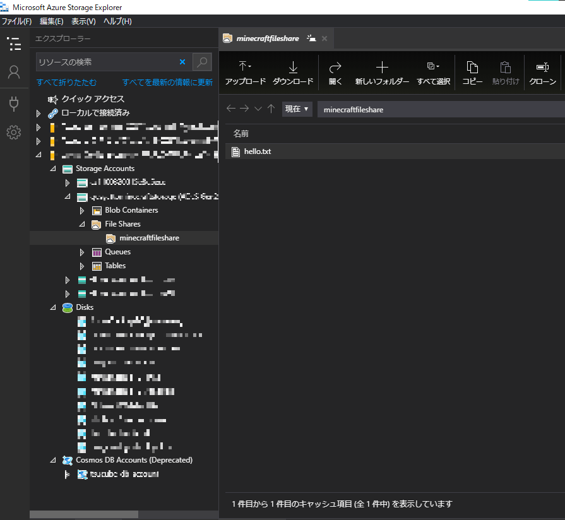Create a folder with 新しいフォルダー
Image resolution: width=565 pixels, height=520 pixels.
[382, 73]
